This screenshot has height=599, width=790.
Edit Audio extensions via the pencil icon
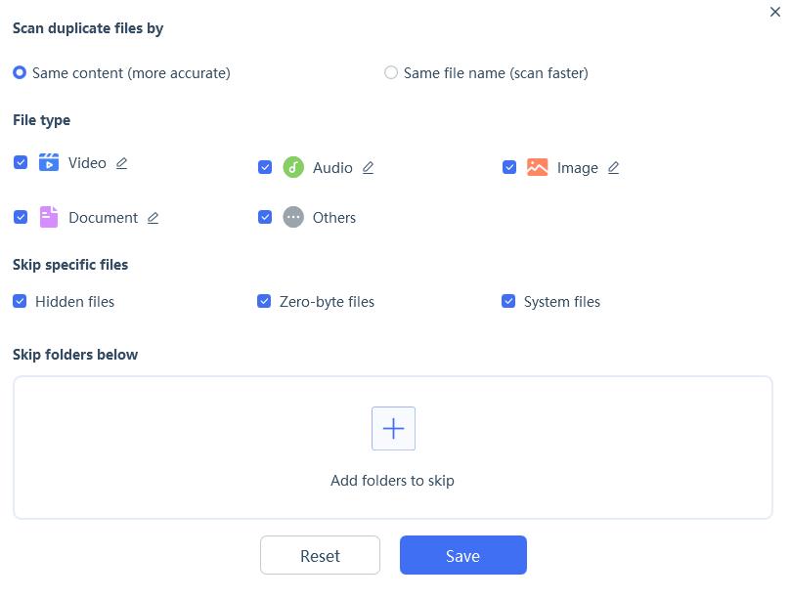coord(368,168)
